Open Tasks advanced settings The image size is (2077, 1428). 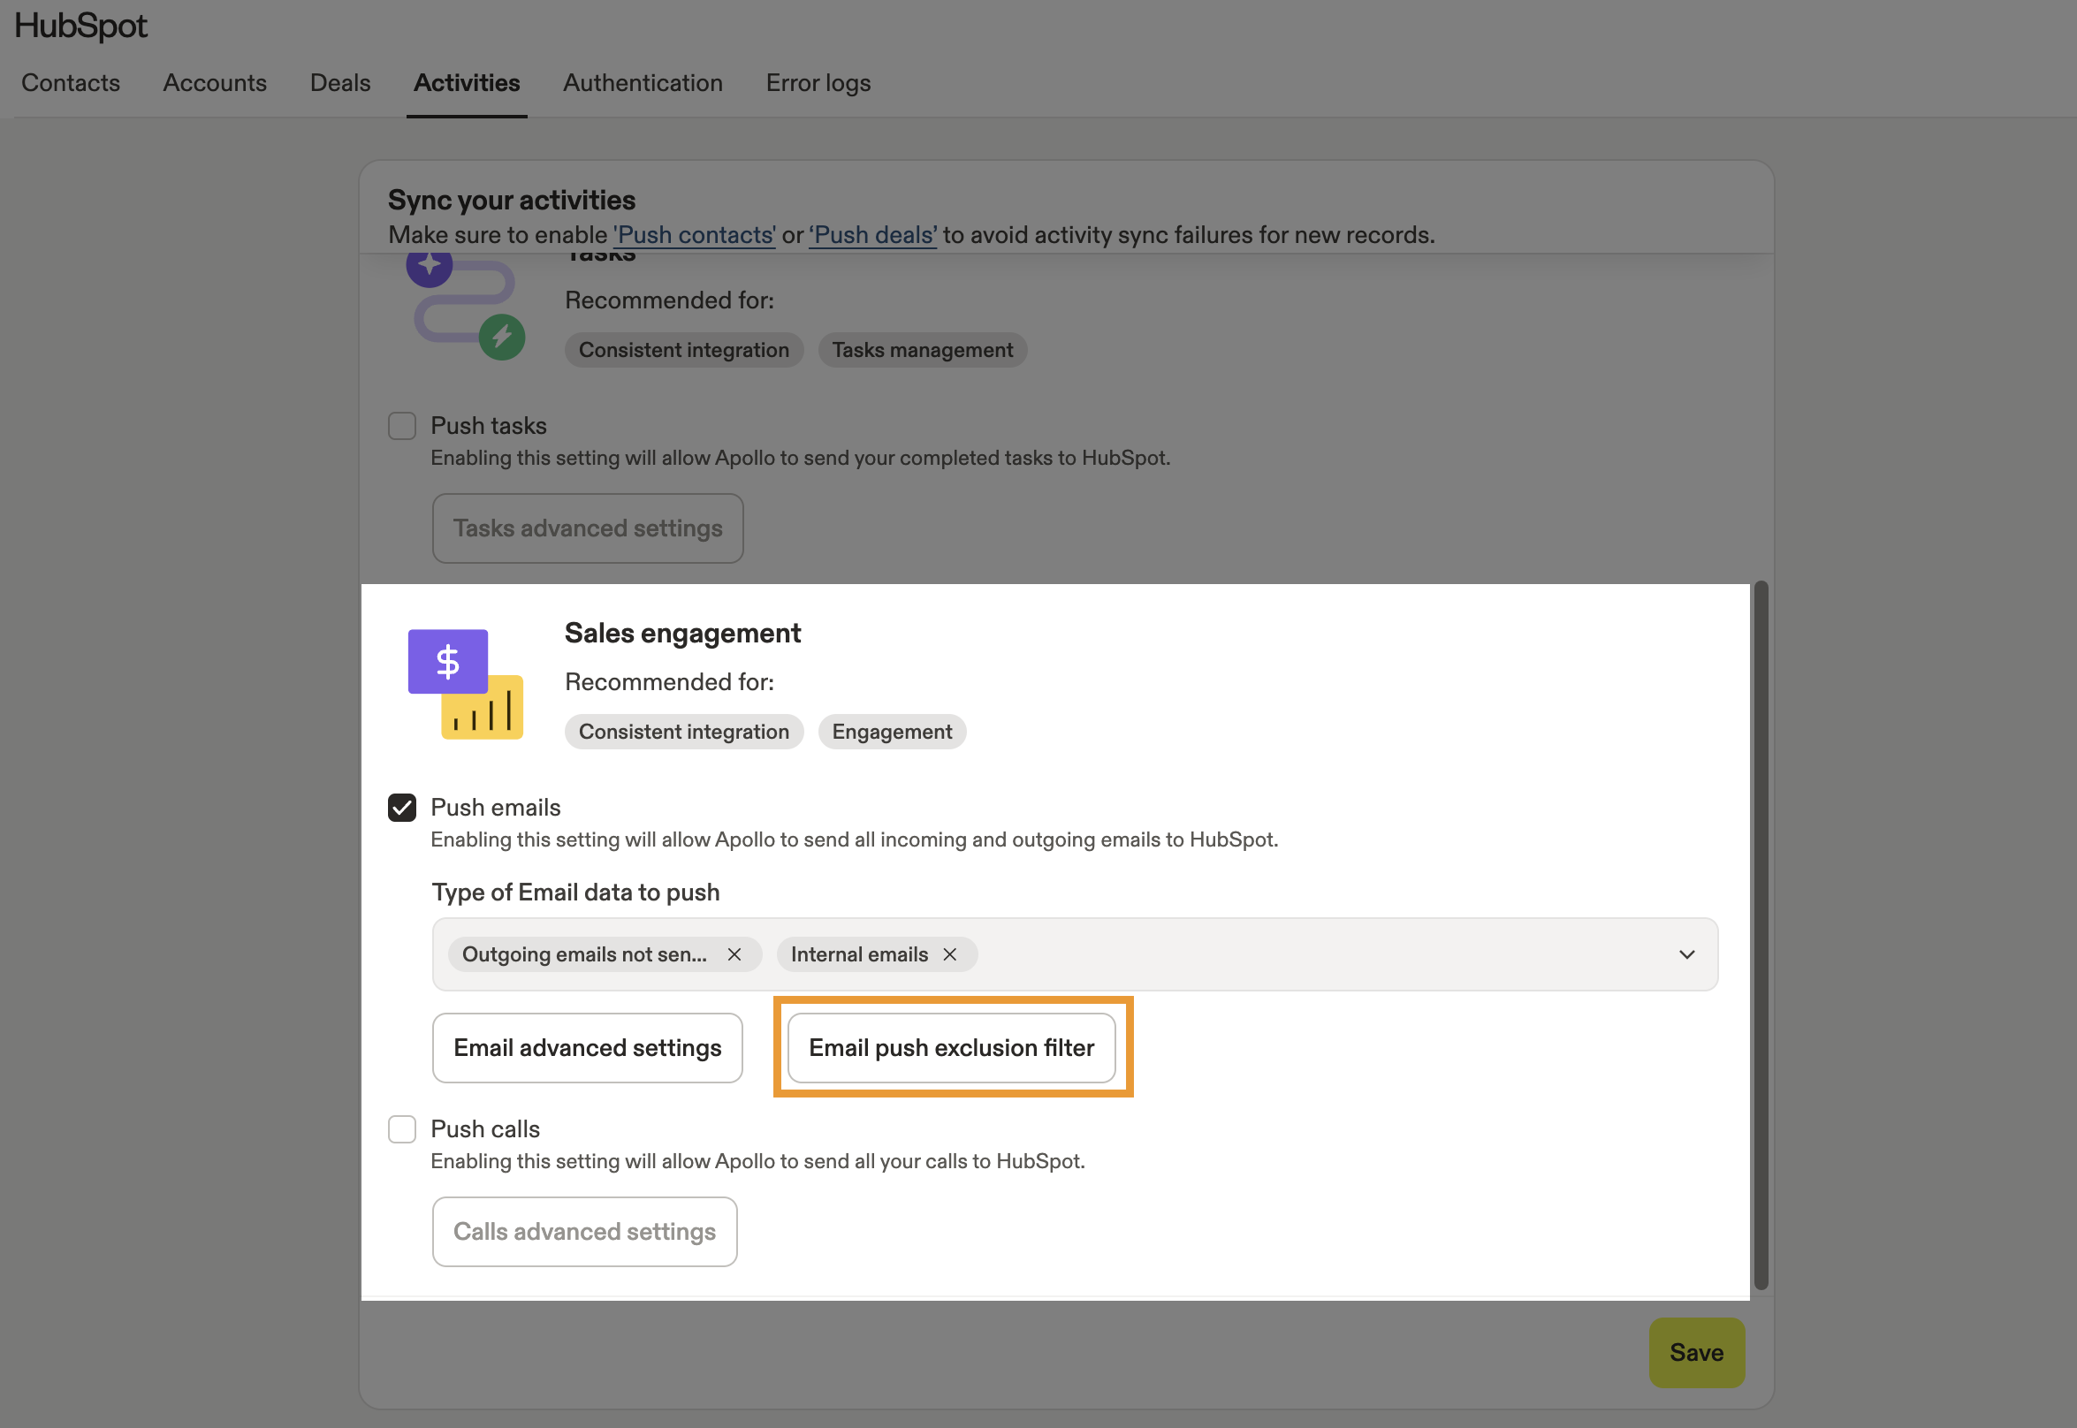(588, 528)
